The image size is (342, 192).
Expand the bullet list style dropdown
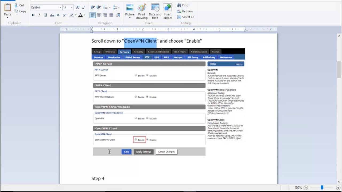[110, 7]
